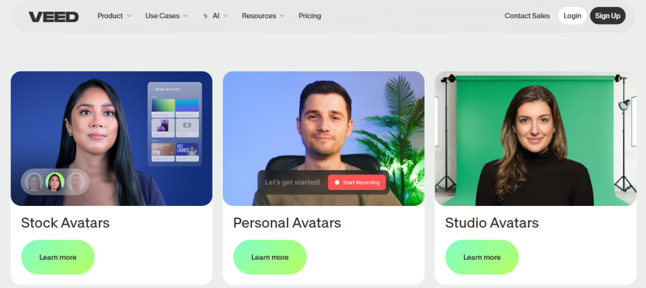The height and width of the screenshot is (288, 646).
Task: Open the Pricing page
Action: 310,16
